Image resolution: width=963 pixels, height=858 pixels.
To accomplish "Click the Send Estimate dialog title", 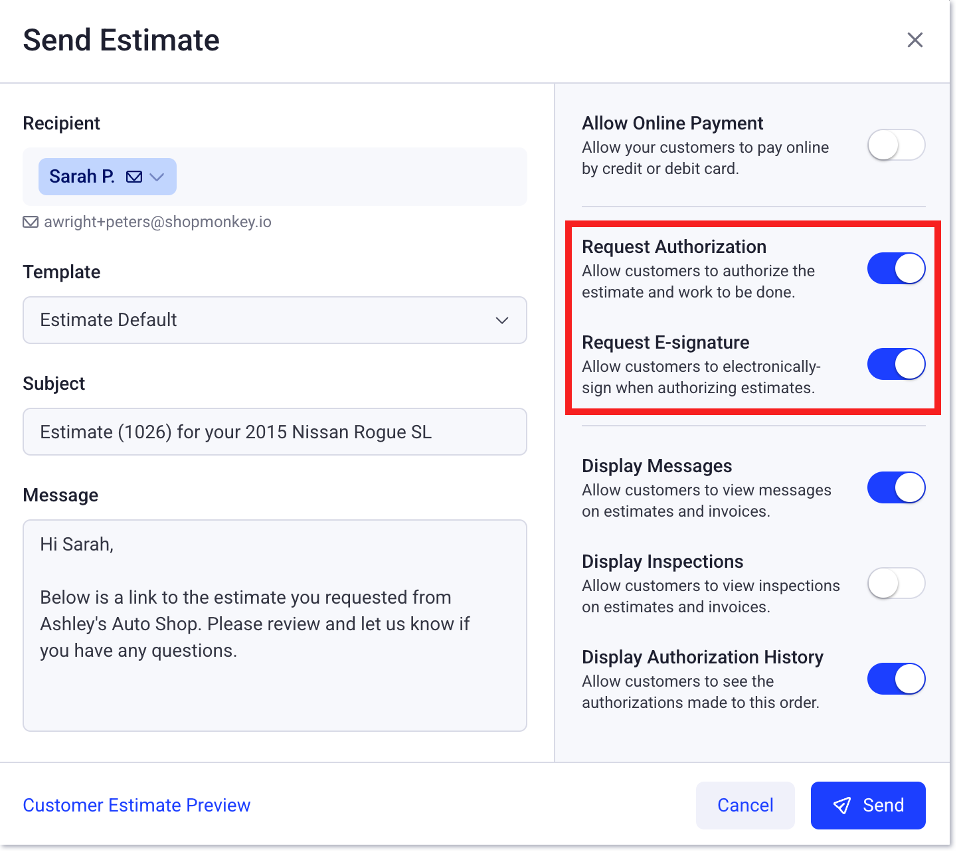I will (x=122, y=40).
